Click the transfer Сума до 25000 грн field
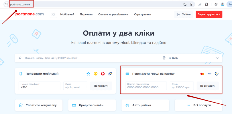Screen dimensions: 232x114 click(182, 86)
